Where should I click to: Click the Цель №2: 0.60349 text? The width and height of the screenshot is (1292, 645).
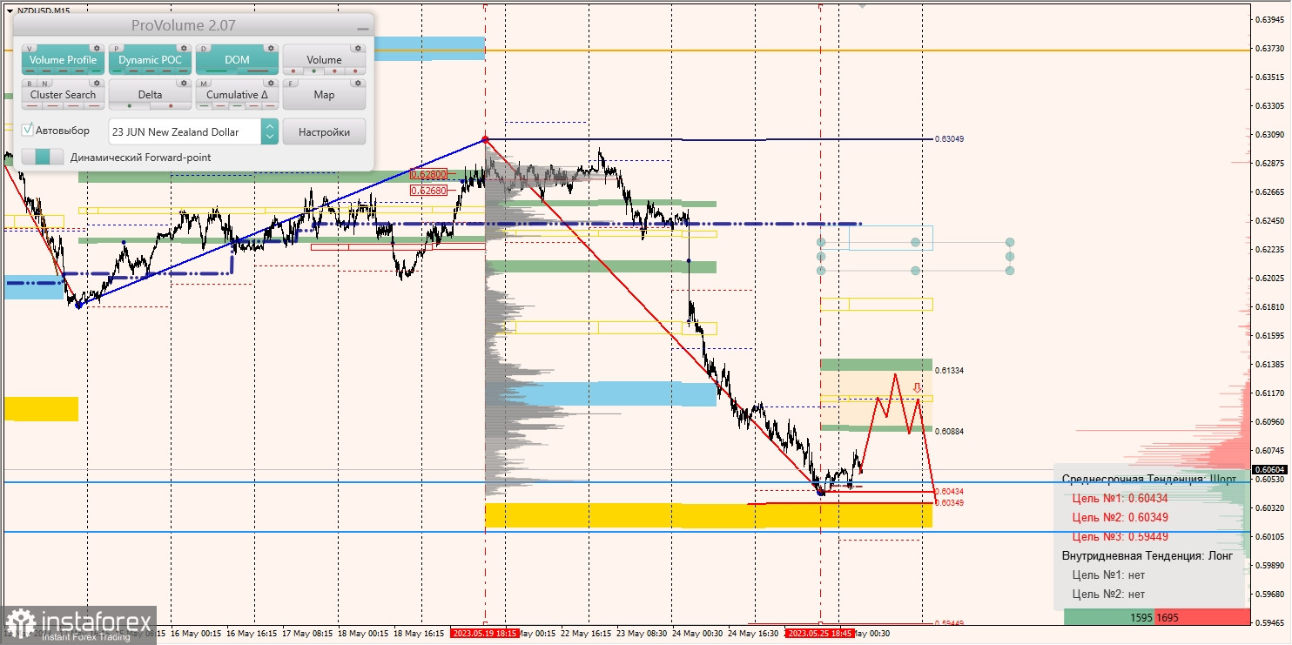tap(1120, 517)
